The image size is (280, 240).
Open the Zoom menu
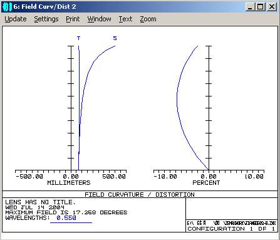[x=148, y=19]
